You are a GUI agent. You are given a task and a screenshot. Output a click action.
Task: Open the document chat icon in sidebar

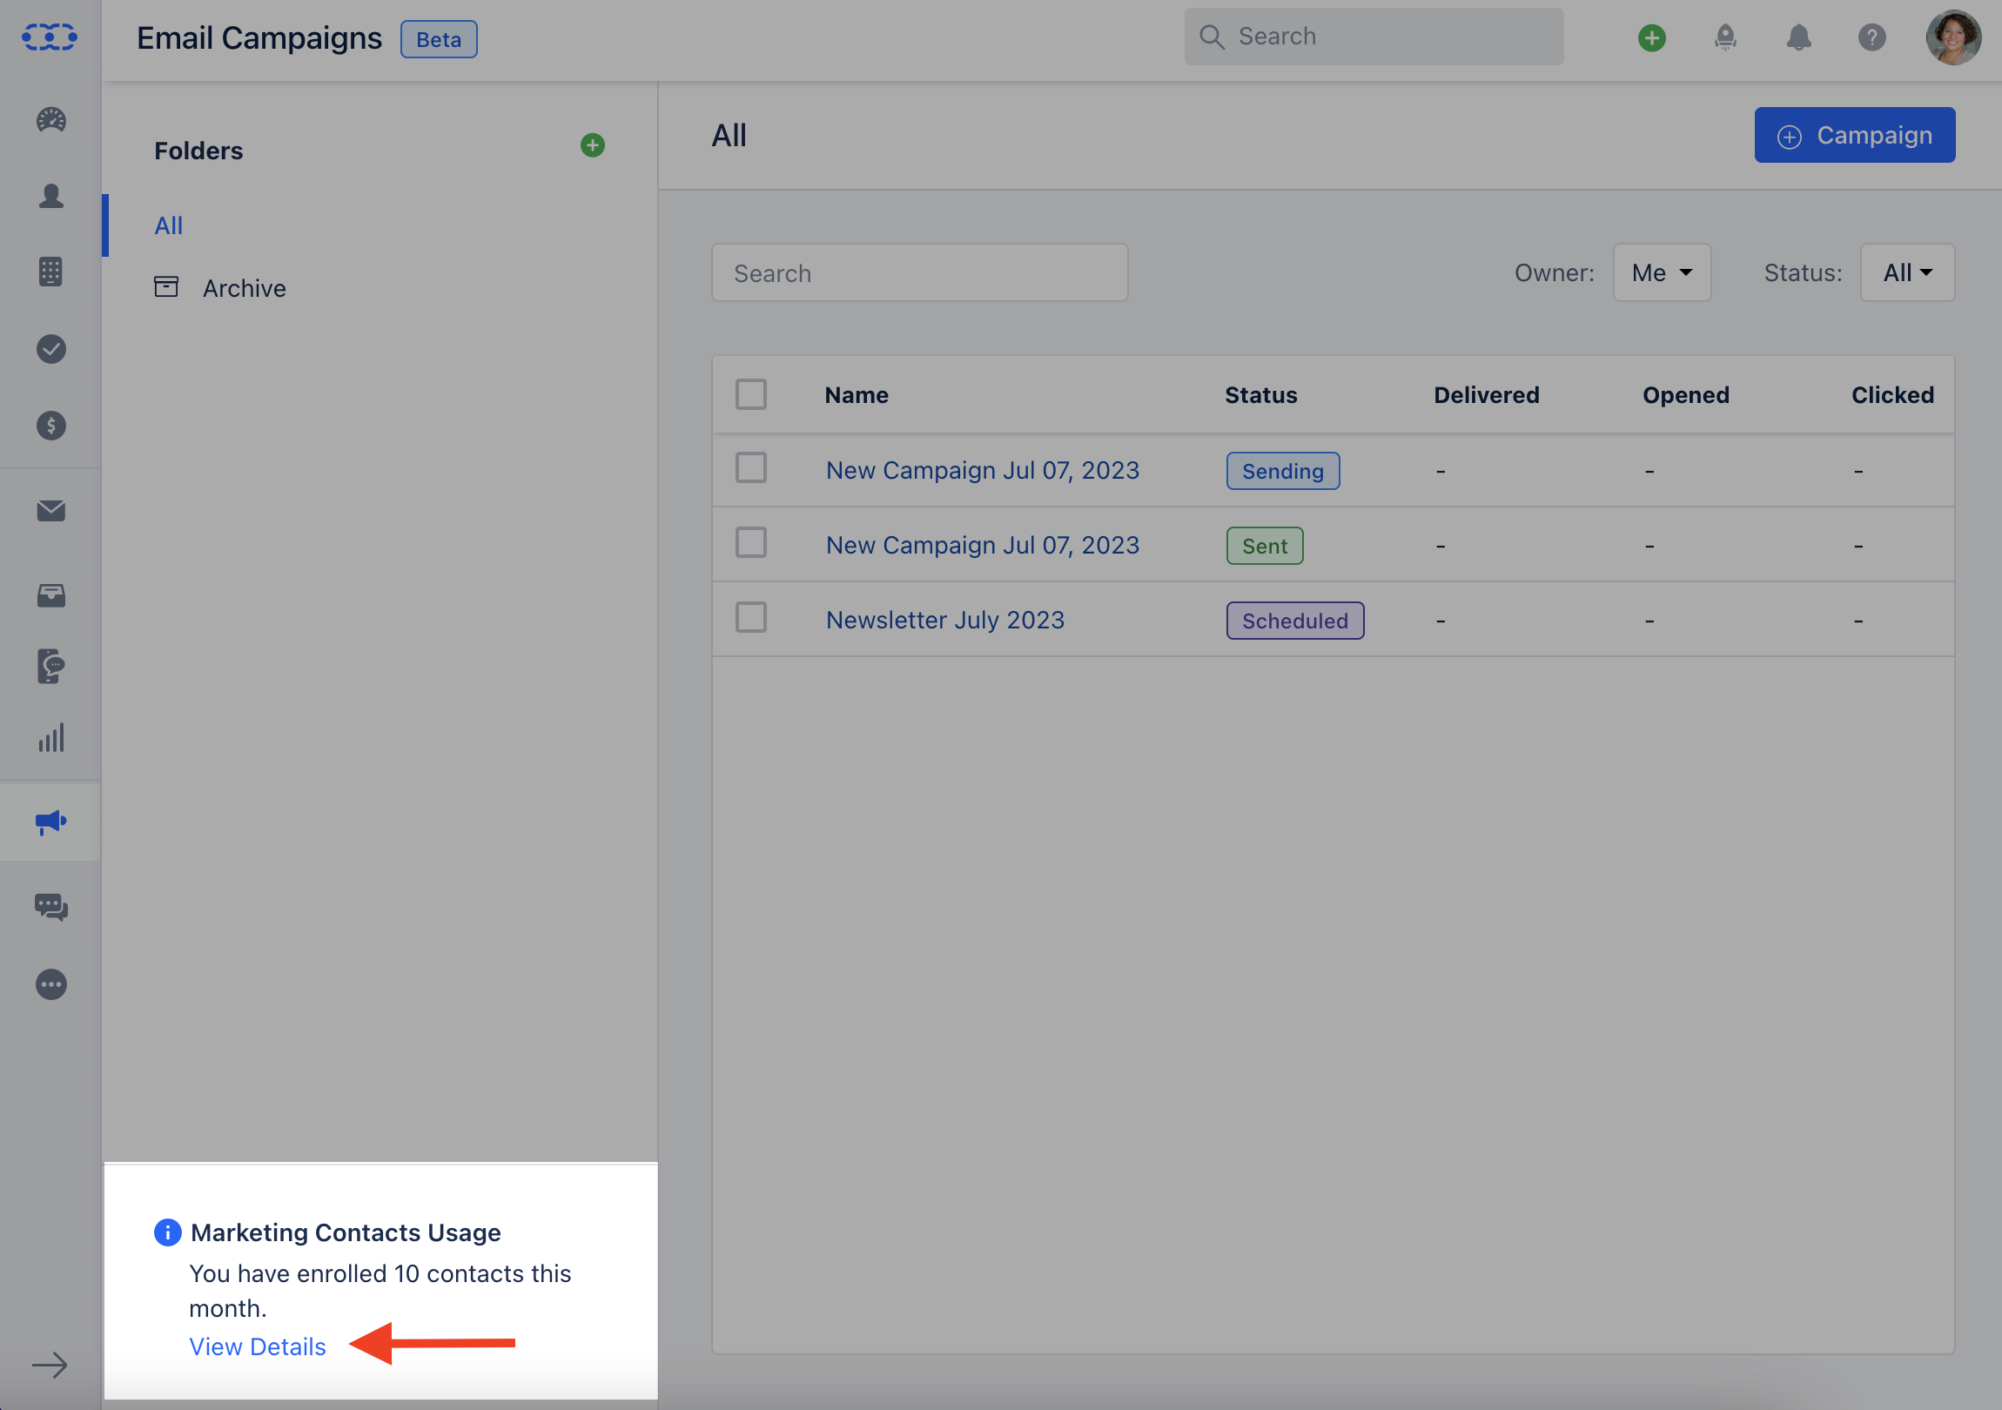click(x=51, y=667)
